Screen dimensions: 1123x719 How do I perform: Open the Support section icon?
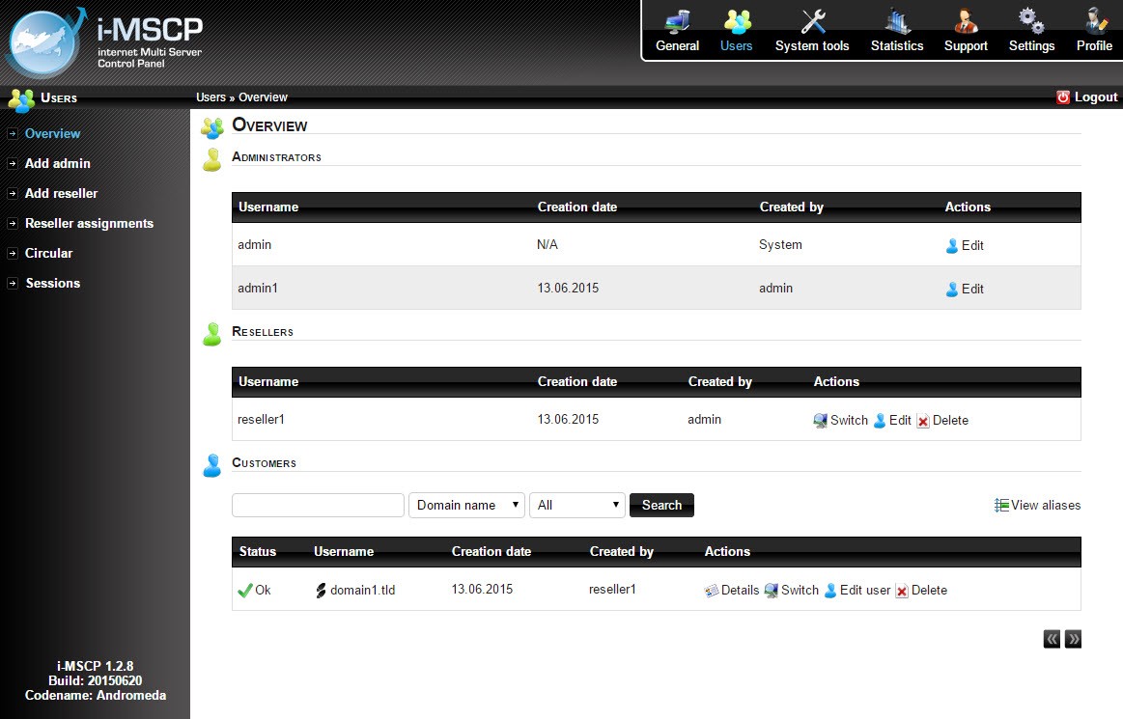point(966,22)
